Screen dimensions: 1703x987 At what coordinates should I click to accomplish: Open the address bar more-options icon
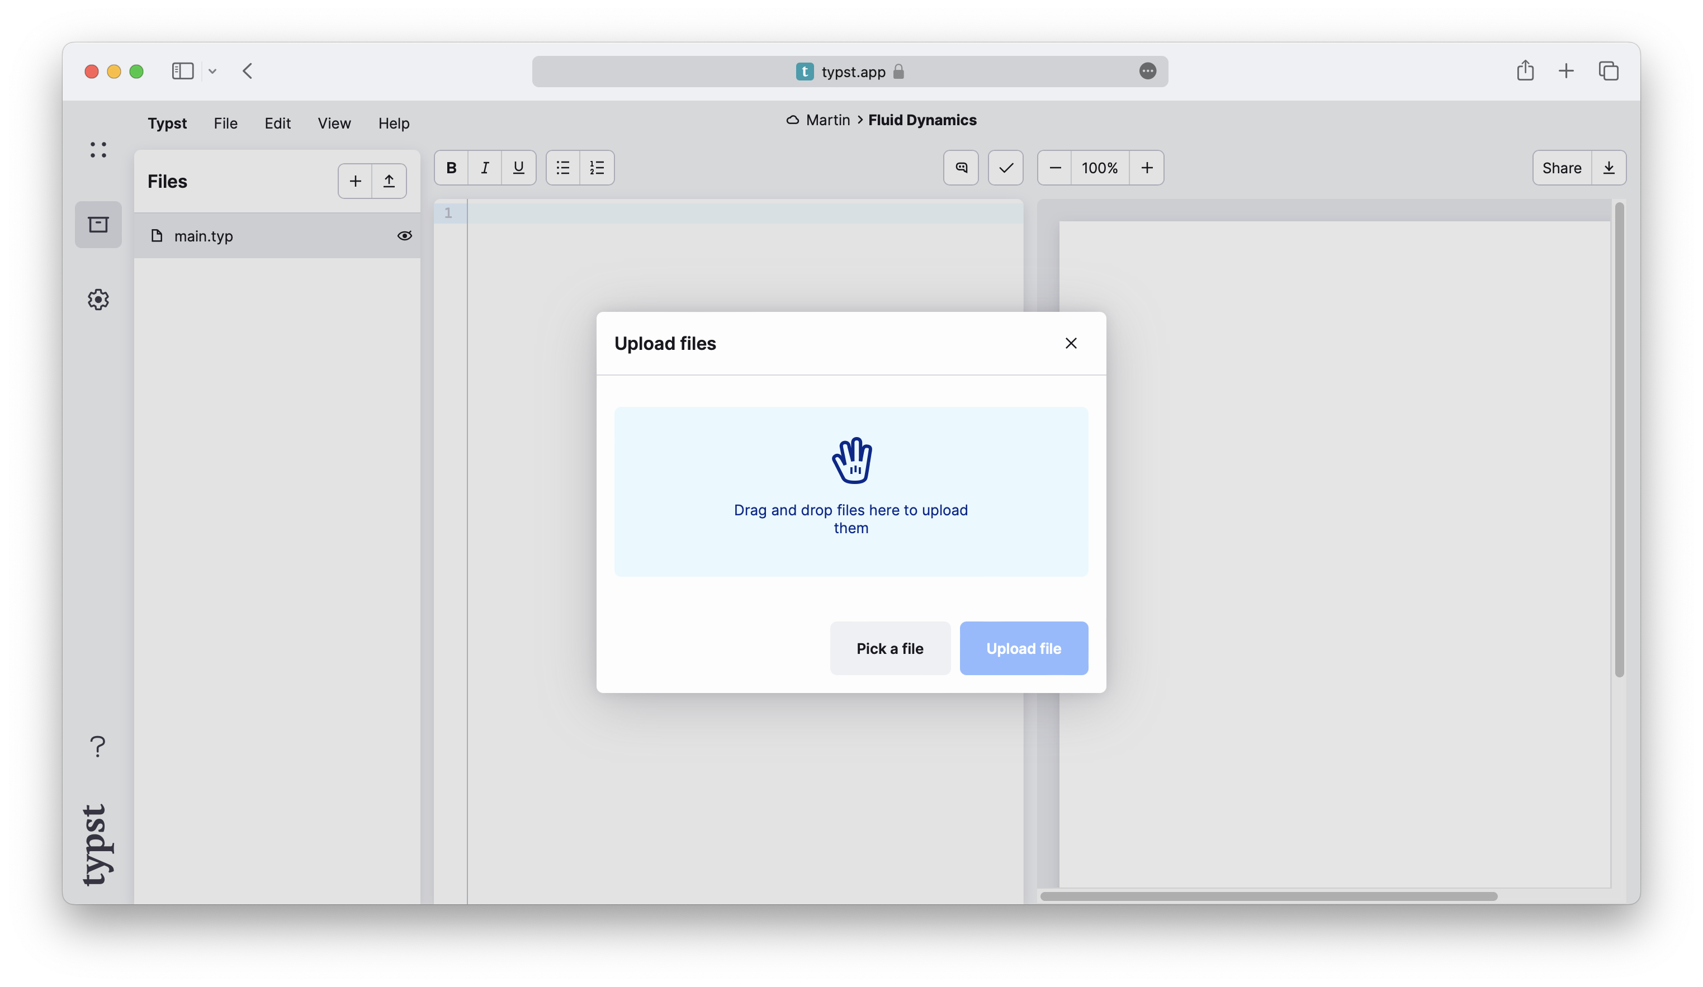1147,71
